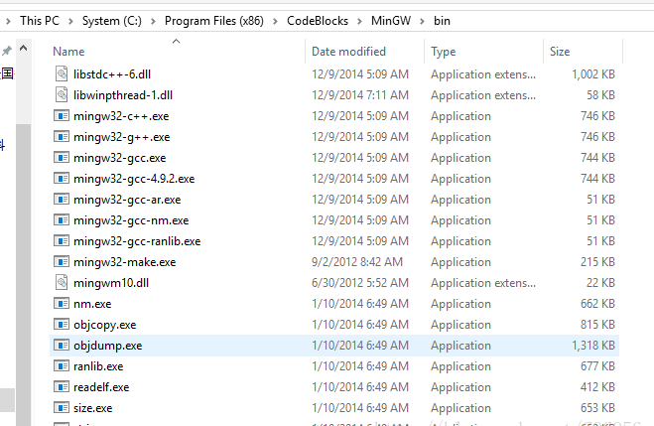Image resolution: width=654 pixels, height=426 pixels.
Task: Expand the chevron after System (C:)
Action: (153, 21)
